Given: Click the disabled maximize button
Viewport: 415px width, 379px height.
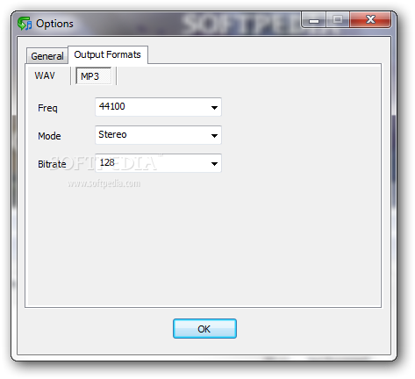Looking at the screenshot, I should (x=338, y=19).
